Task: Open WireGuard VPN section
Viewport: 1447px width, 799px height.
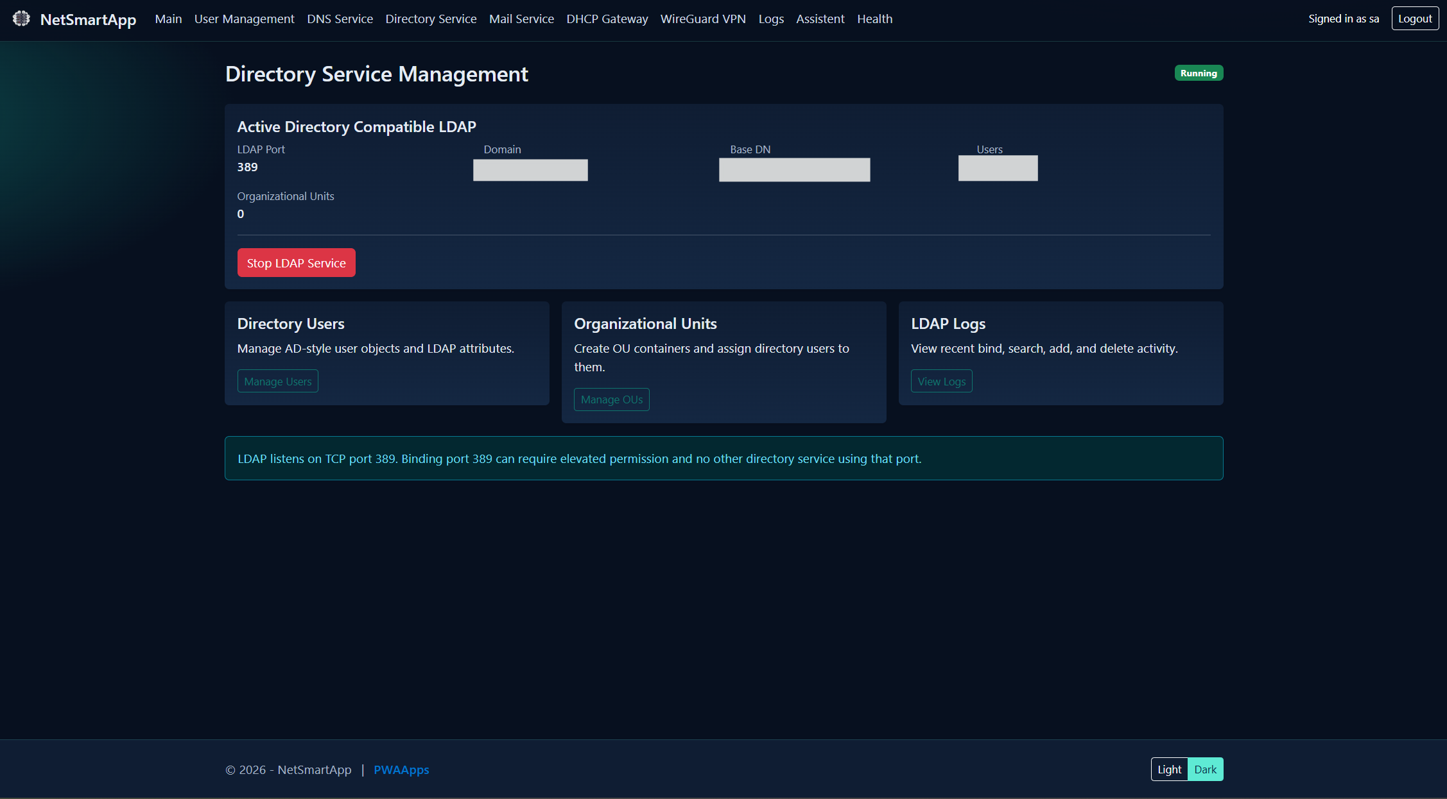Action: coord(703,19)
